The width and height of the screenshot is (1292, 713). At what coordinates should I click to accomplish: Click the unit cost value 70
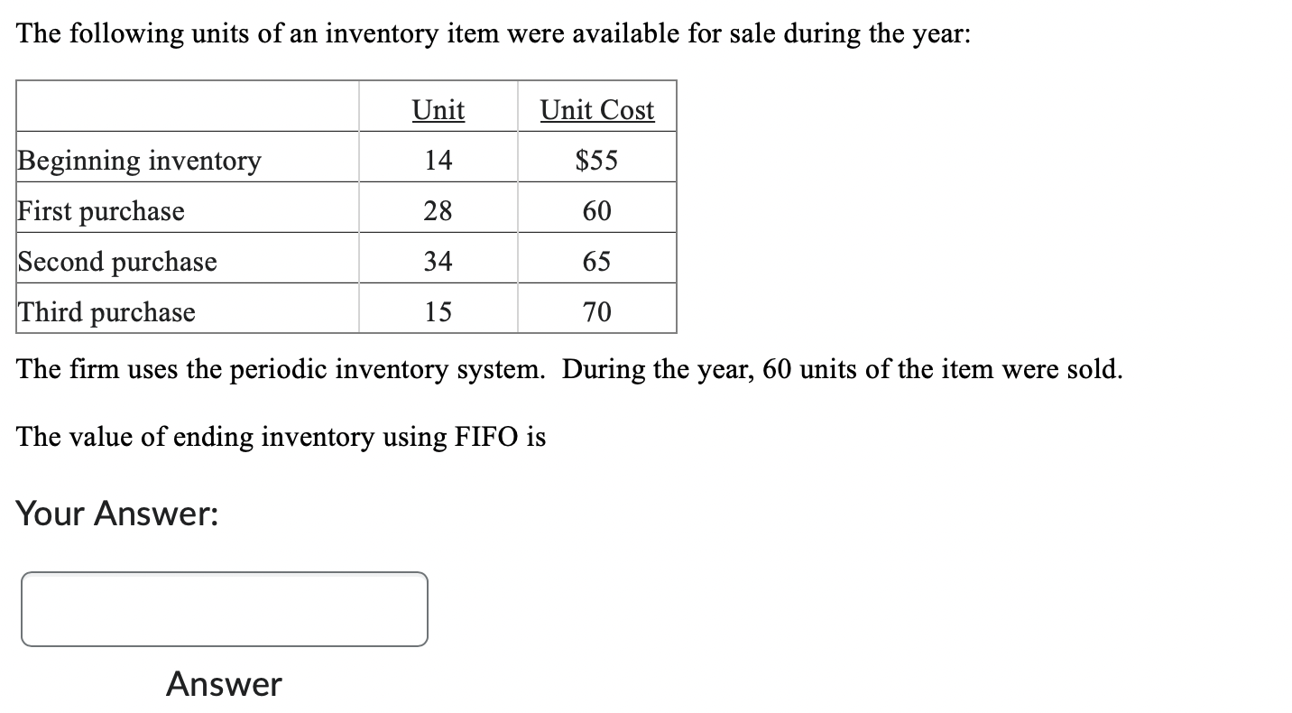click(x=596, y=312)
